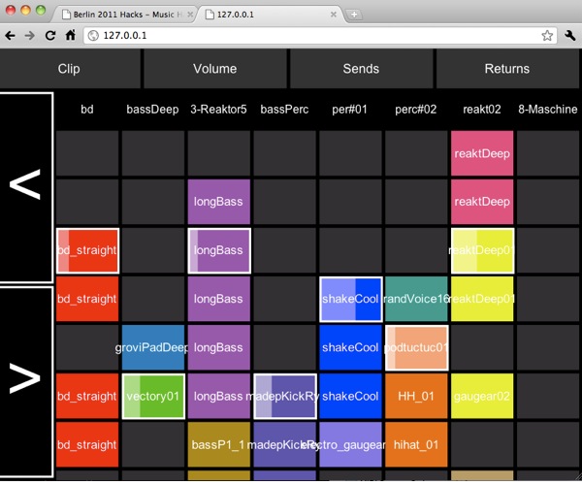582x485 pixels.
Task: Click the scroll down > button
Action: [25, 381]
